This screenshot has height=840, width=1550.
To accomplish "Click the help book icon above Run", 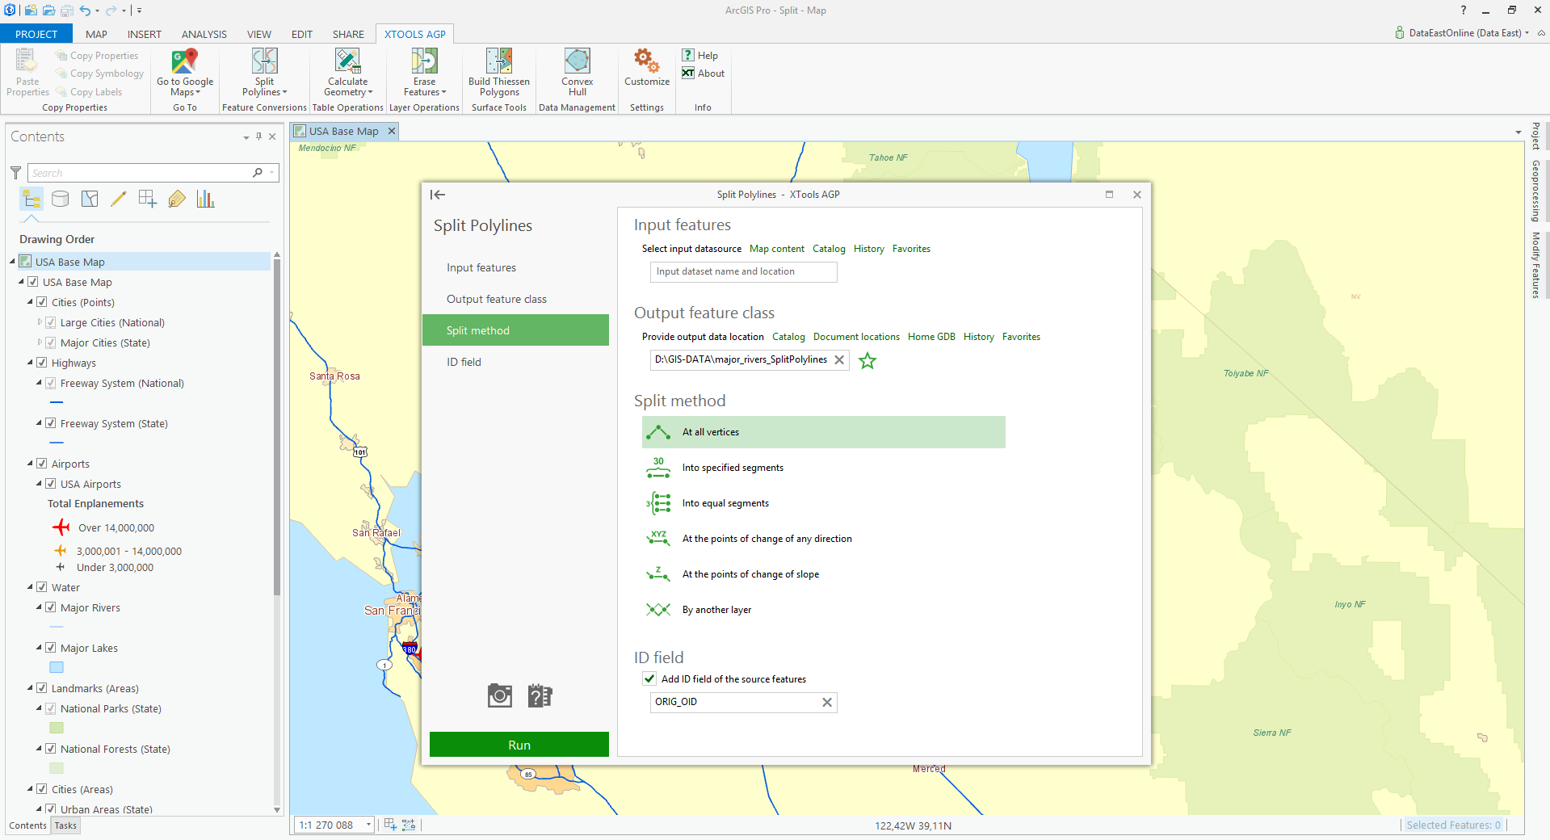I will 540,695.
